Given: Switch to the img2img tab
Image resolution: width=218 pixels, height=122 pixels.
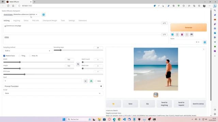Looking at the screenshot, I should click(17, 20).
